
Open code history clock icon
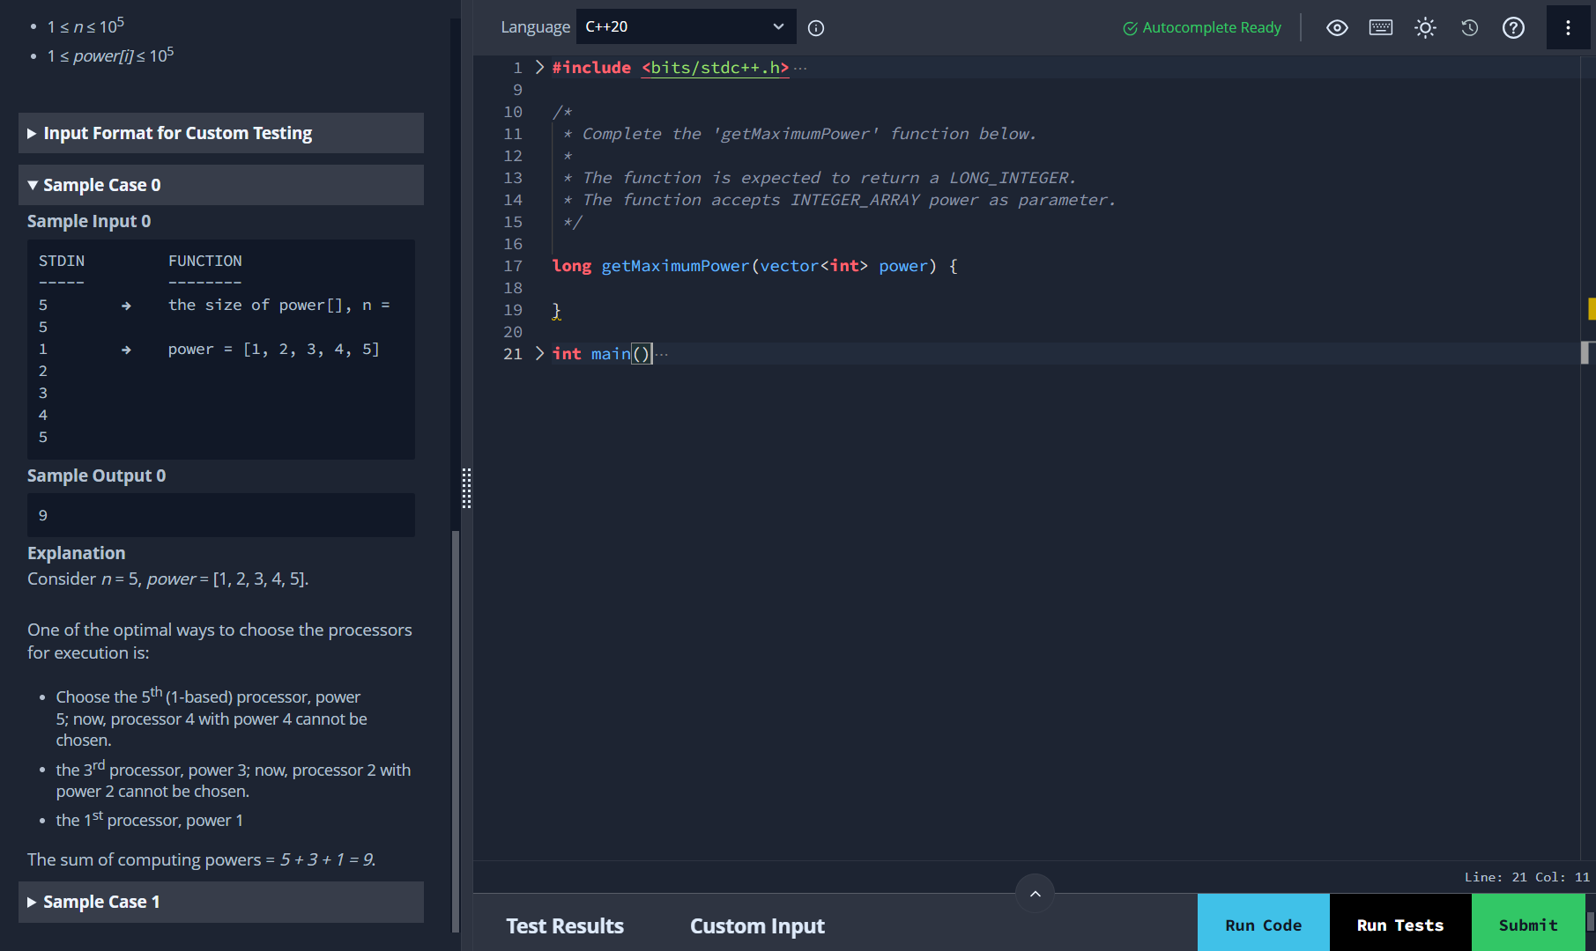(x=1469, y=28)
